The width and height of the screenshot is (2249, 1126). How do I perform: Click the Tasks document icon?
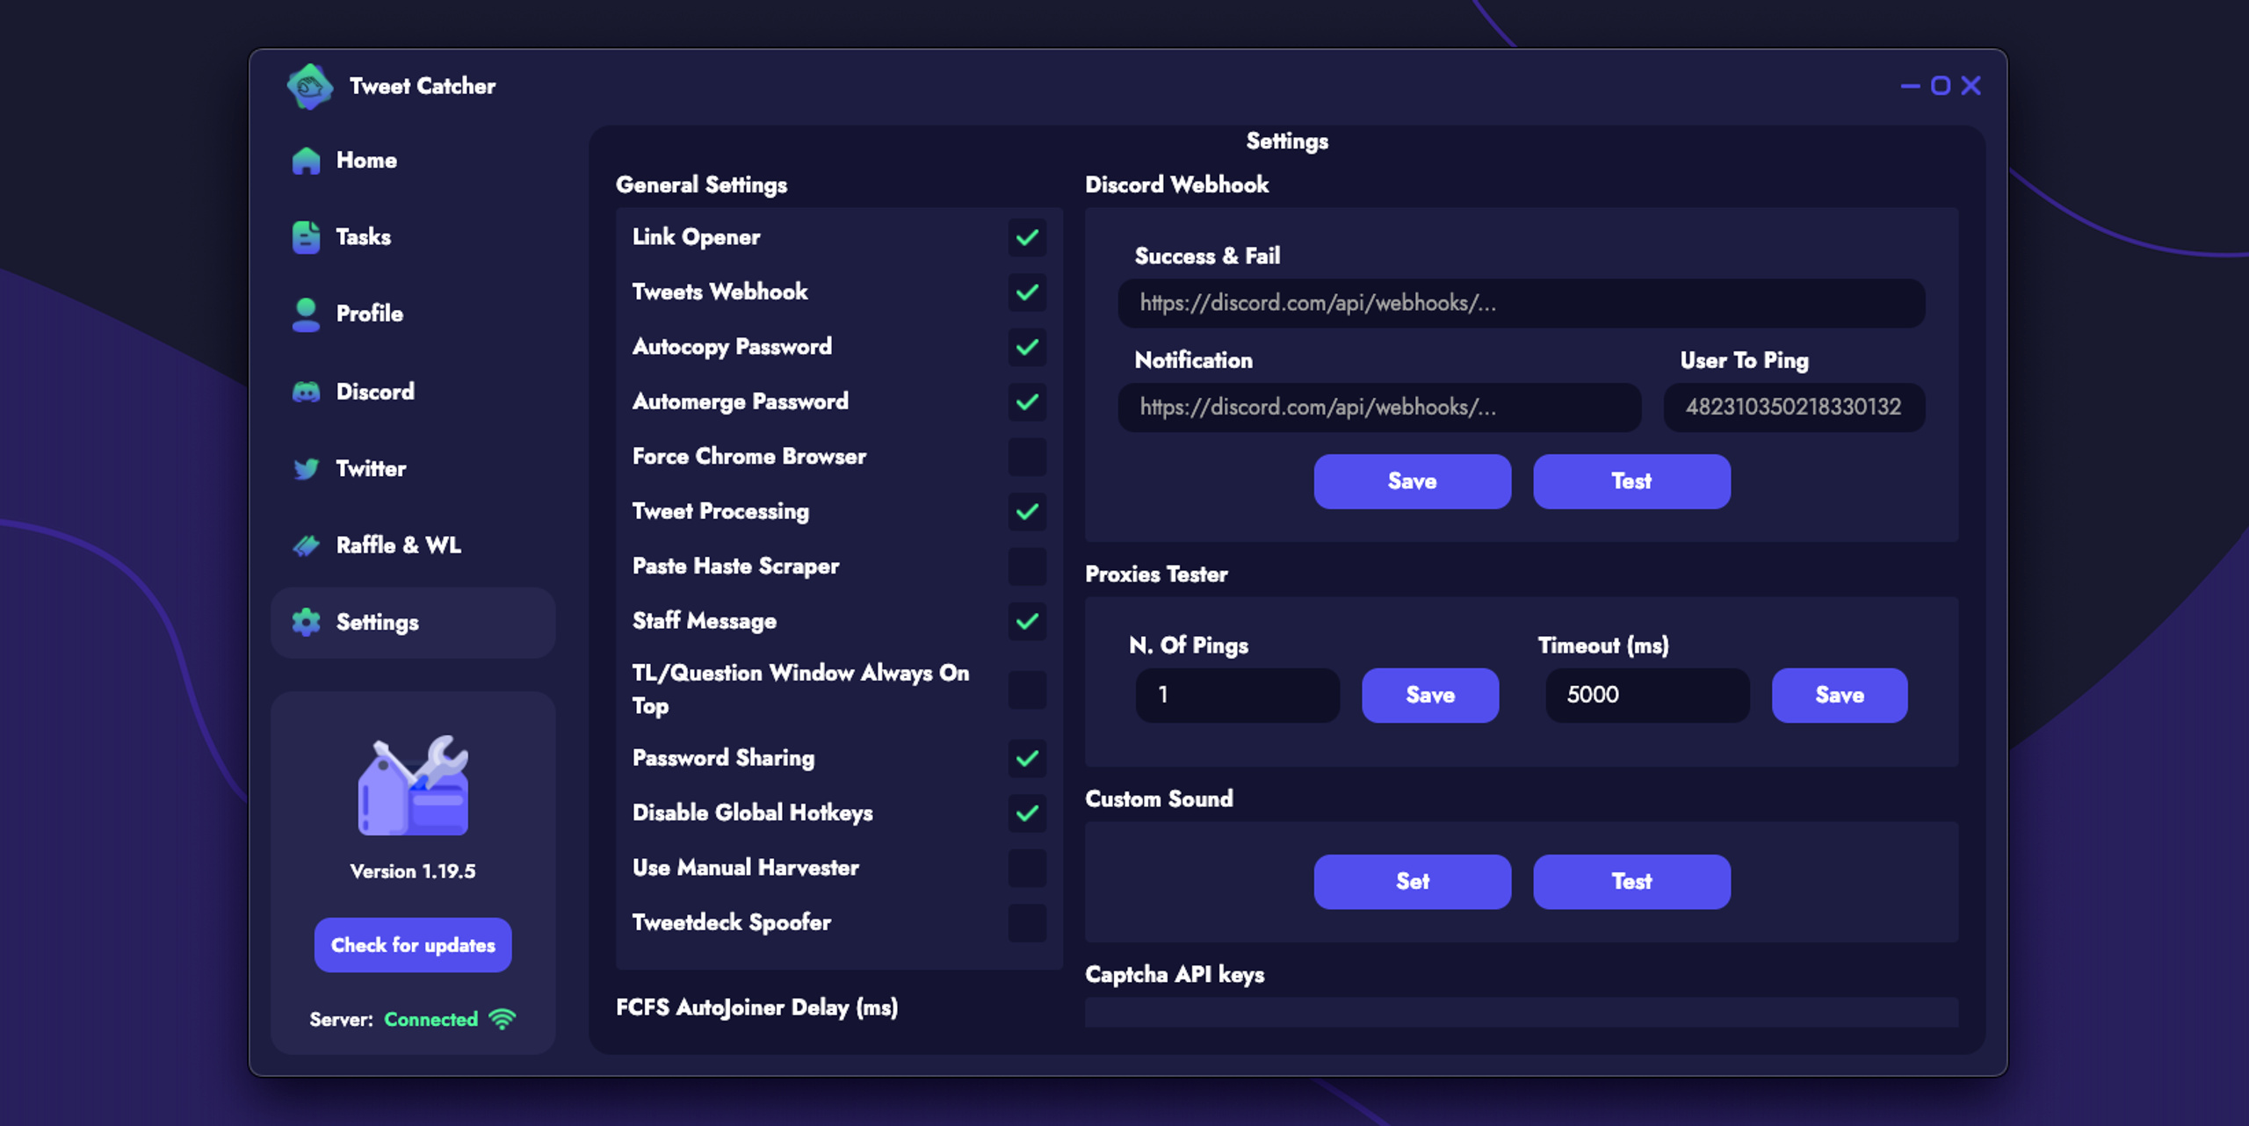pyautogui.click(x=306, y=237)
